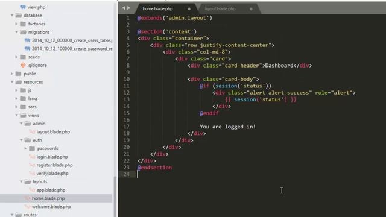This screenshot has height=217, width=386.
Task: Click the app.blade.php file icon
Action: pos(32,190)
